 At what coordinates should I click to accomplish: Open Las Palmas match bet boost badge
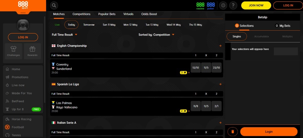pyautogui.click(x=184, y=111)
